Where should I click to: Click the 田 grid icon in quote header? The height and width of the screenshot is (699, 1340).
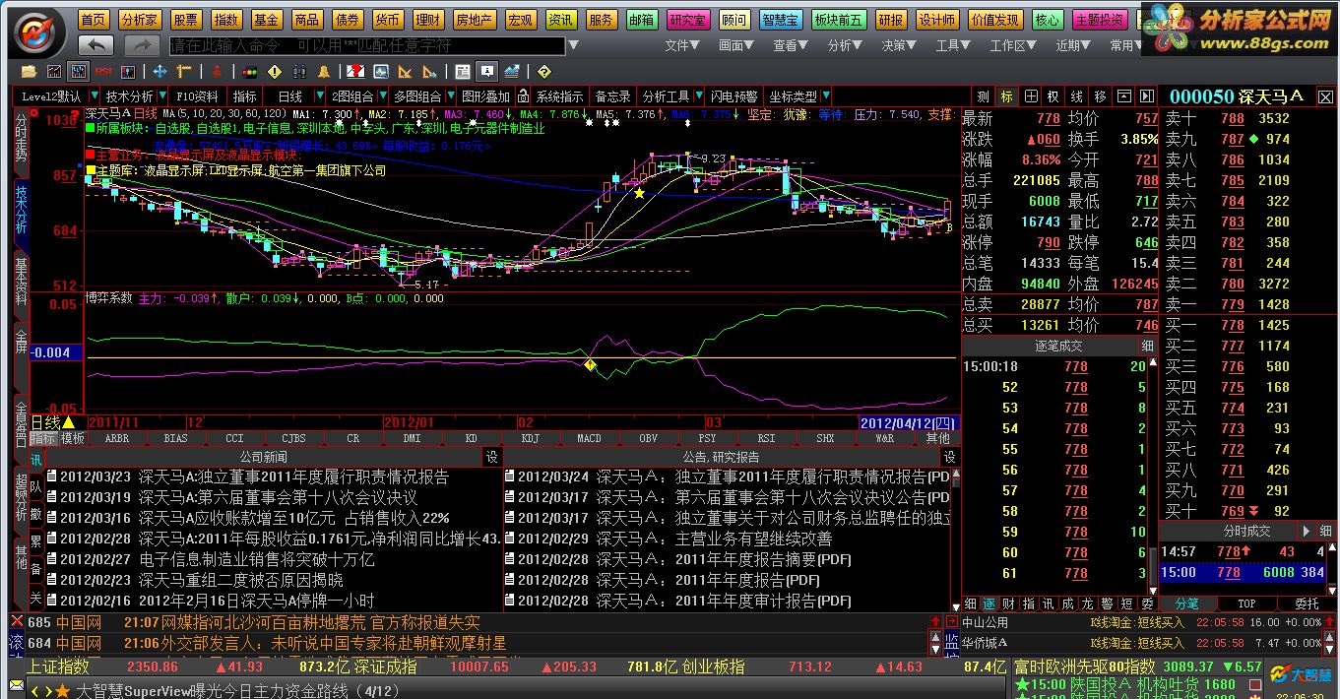tap(1031, 96)
